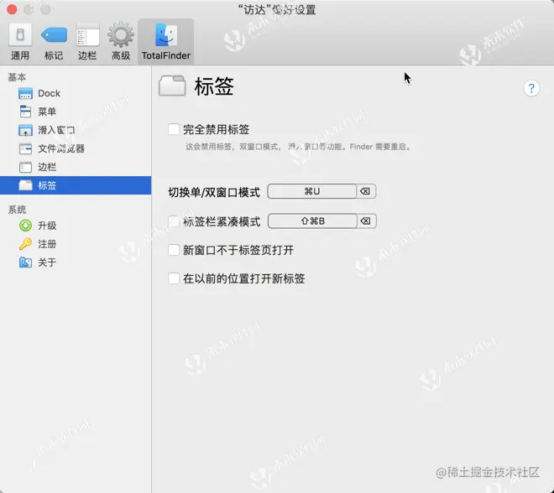
Task: Click the green 升级 upgrade icon
Action: click(25, 226)
